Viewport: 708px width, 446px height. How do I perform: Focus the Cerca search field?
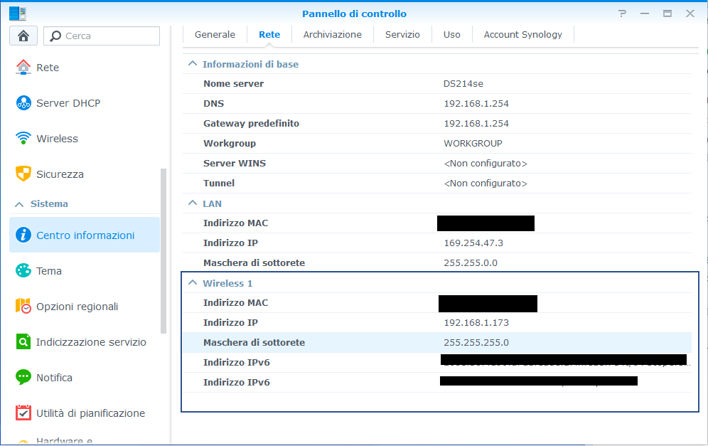point(102,36)
